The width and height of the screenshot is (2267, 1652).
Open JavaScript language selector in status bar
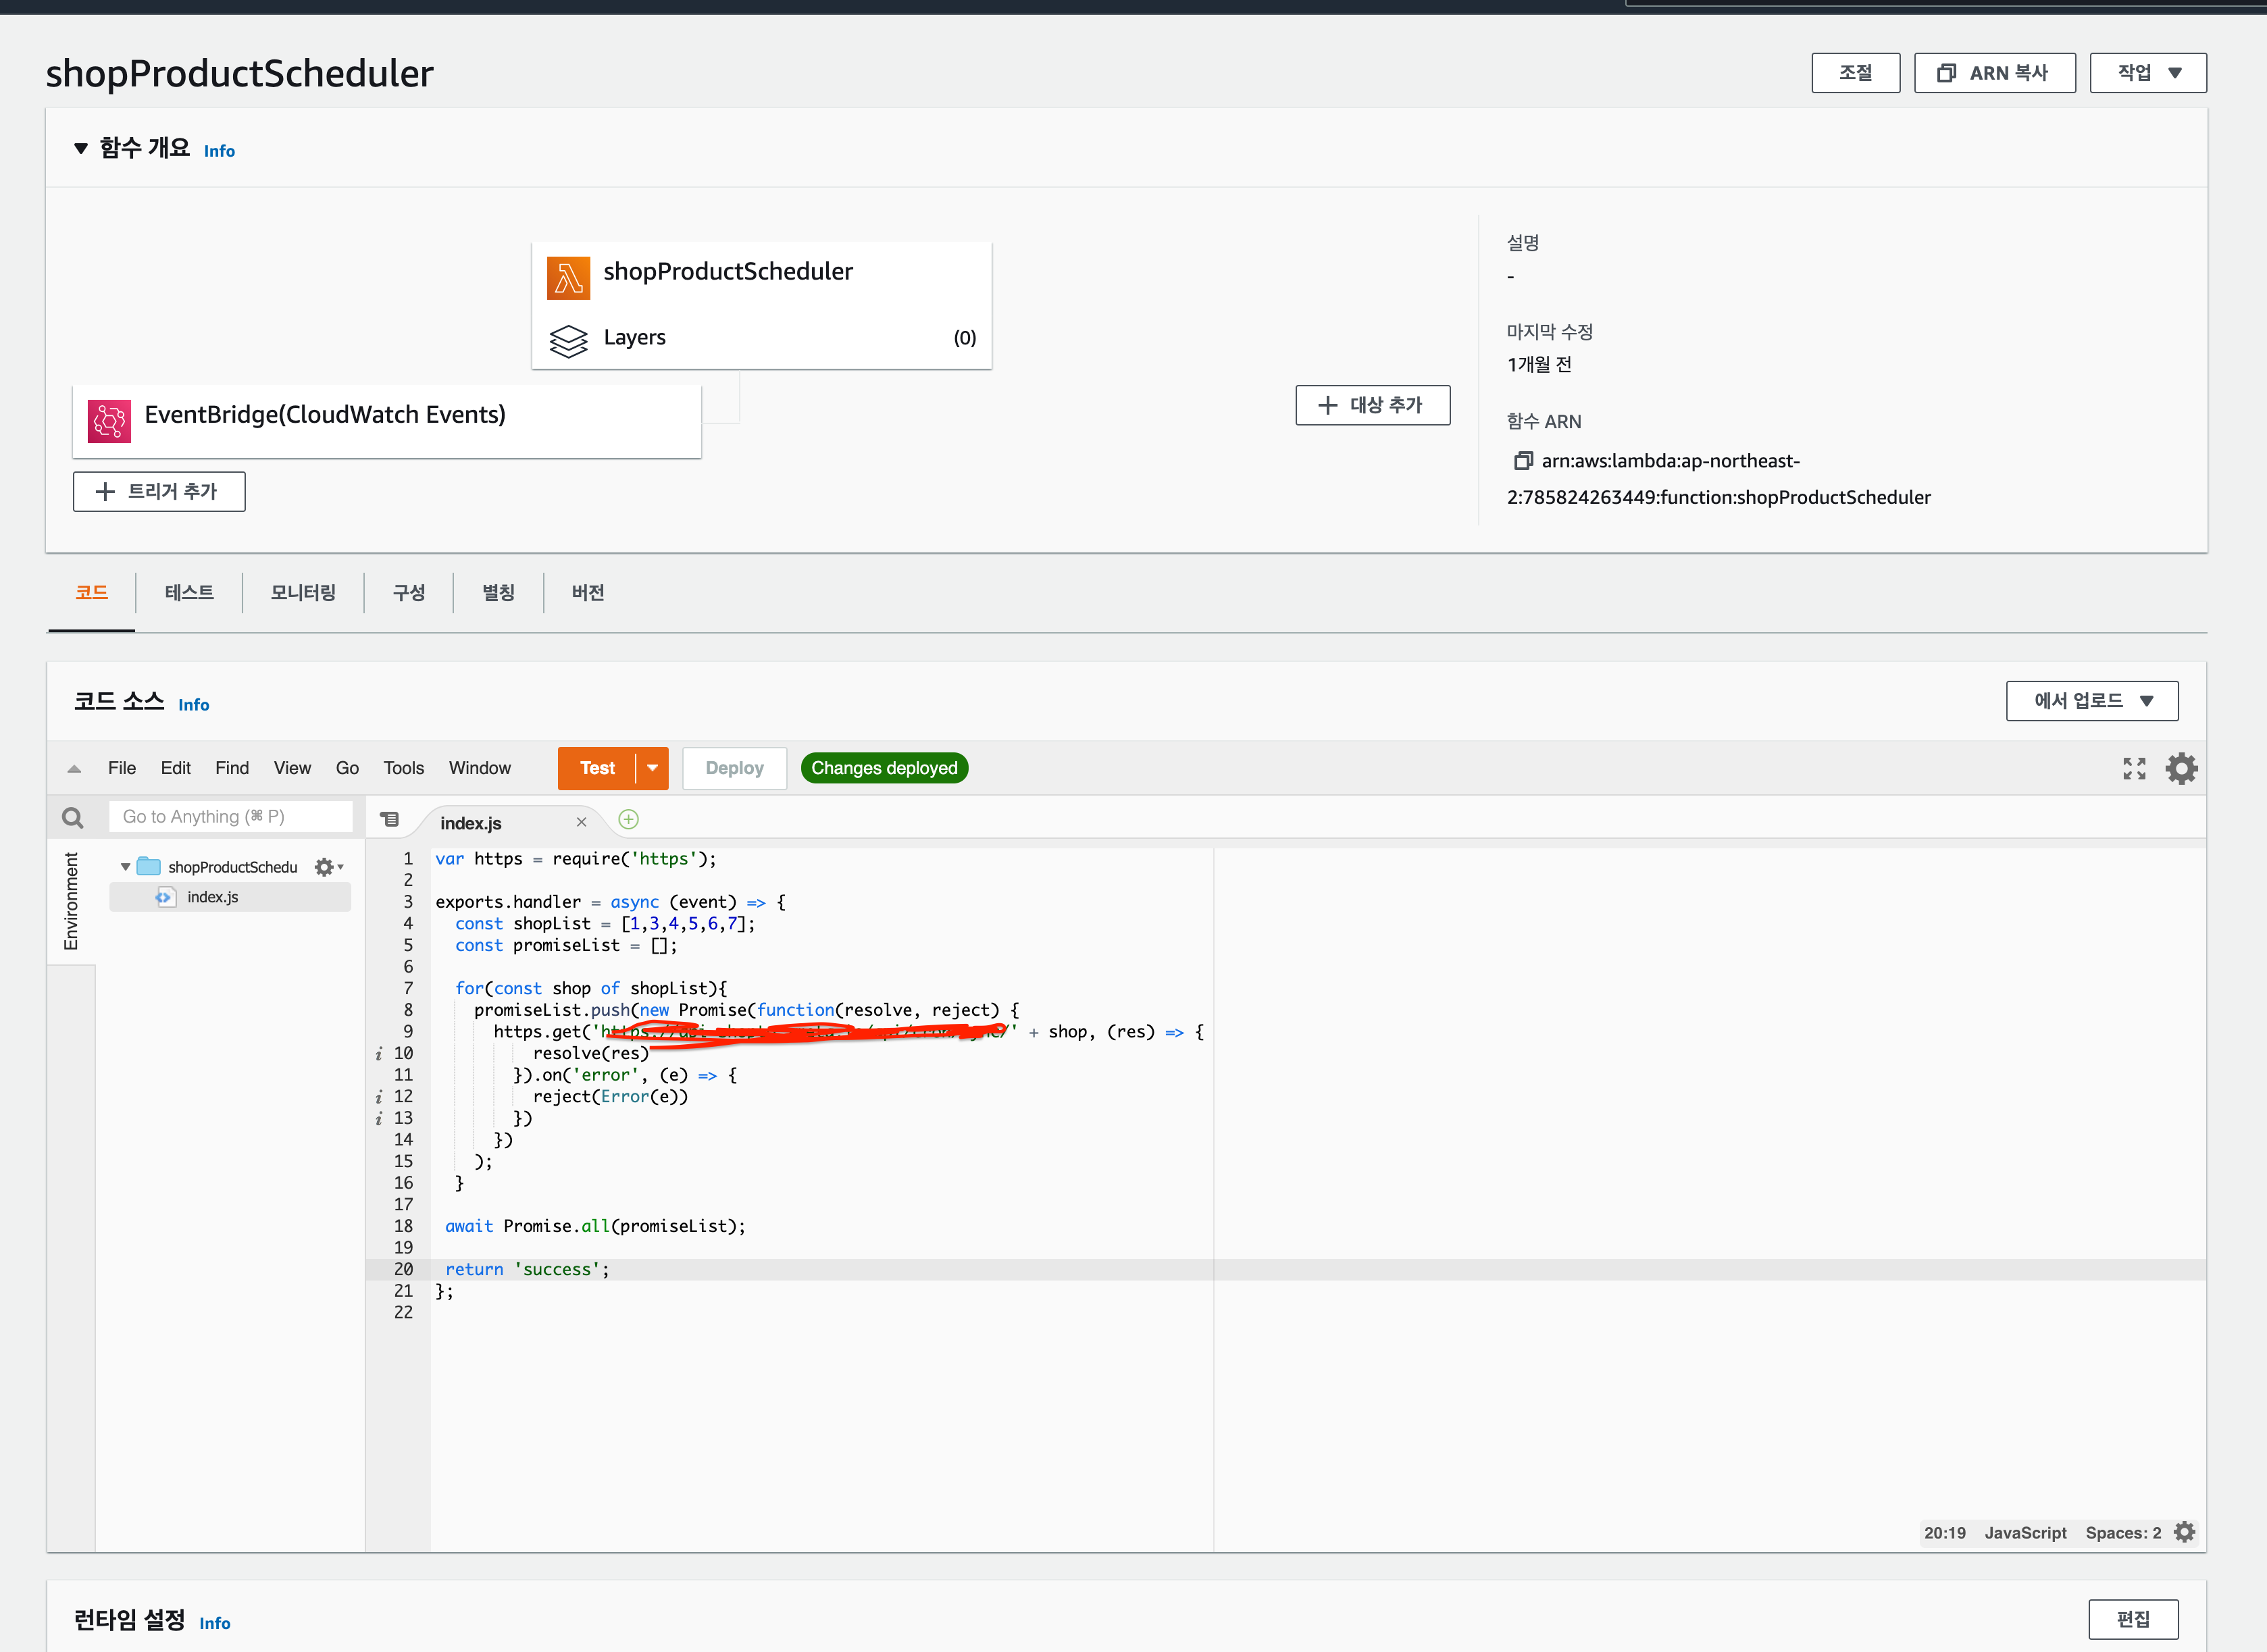[x=2025, y=1532]
